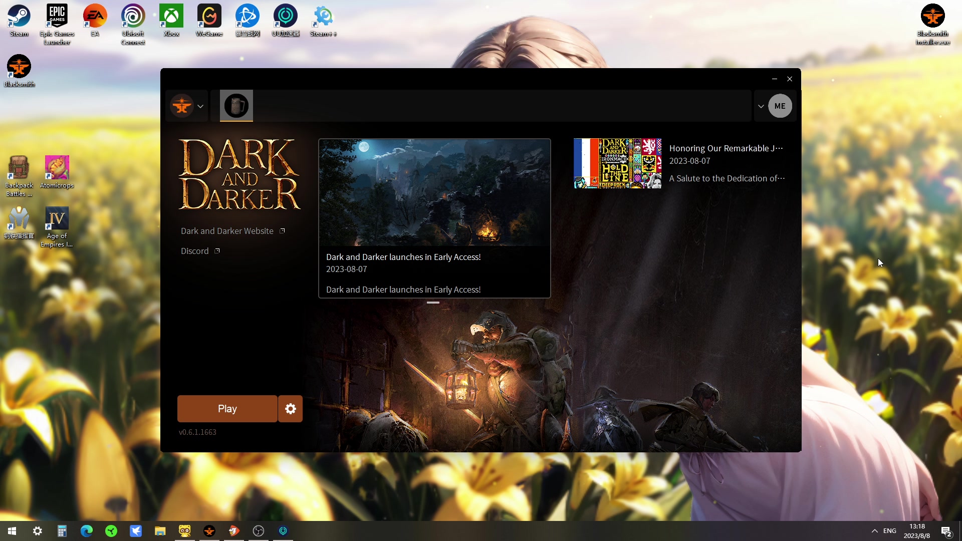Open the ME account avatar
962x541 pixels.
[780, 106]
